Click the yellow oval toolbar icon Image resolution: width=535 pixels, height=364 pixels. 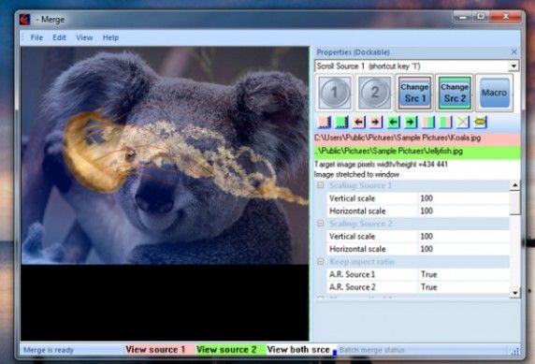[x=480, y=122]
